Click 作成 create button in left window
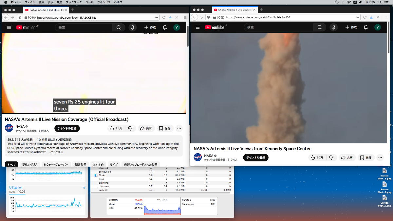Screen dimensions: 393x221 150,28
